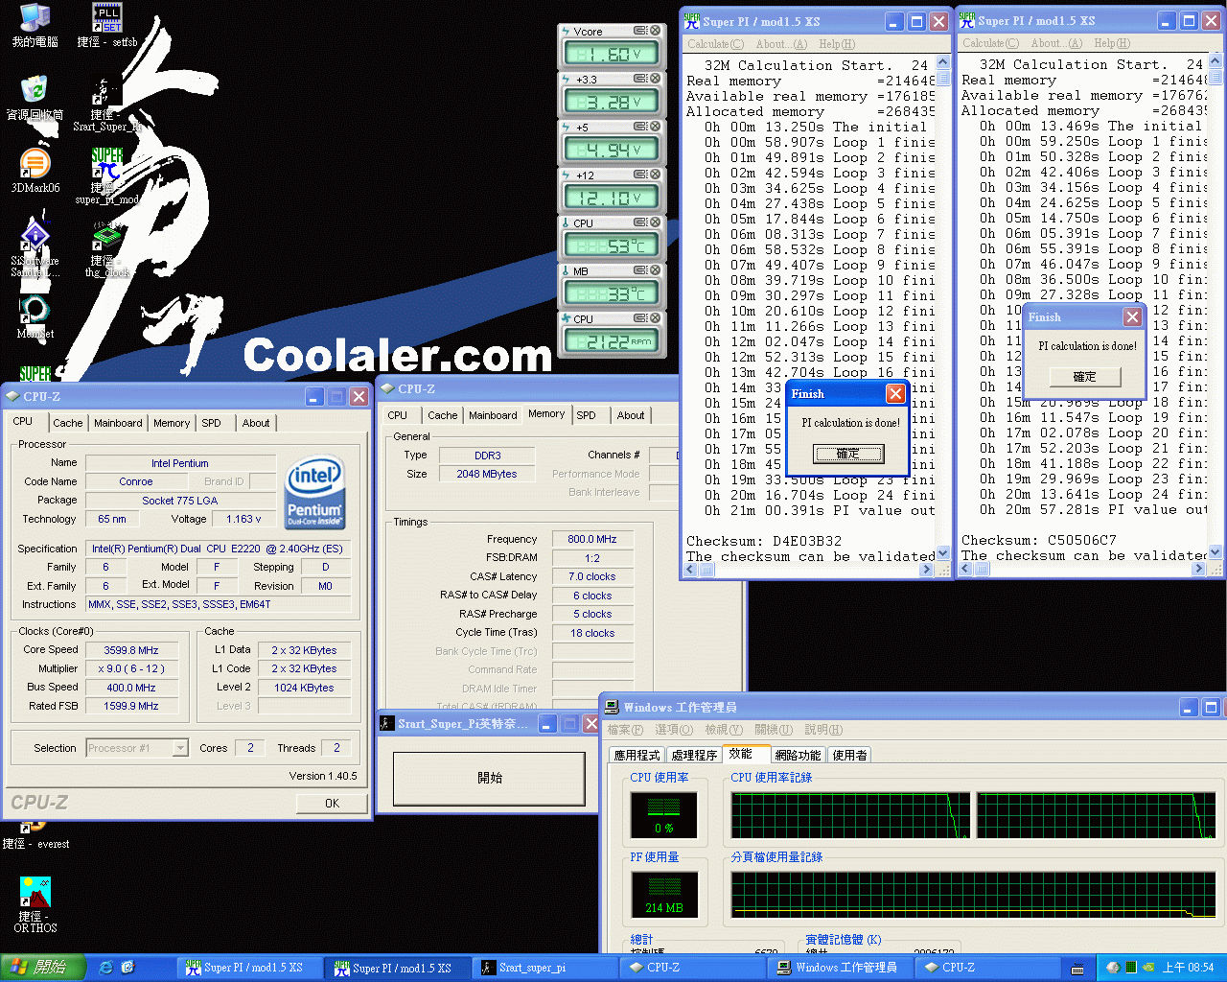Open the SiSoftware Sandra desktop icon
This screenshot has width=1227, height=982.
(x=35, y=237)
